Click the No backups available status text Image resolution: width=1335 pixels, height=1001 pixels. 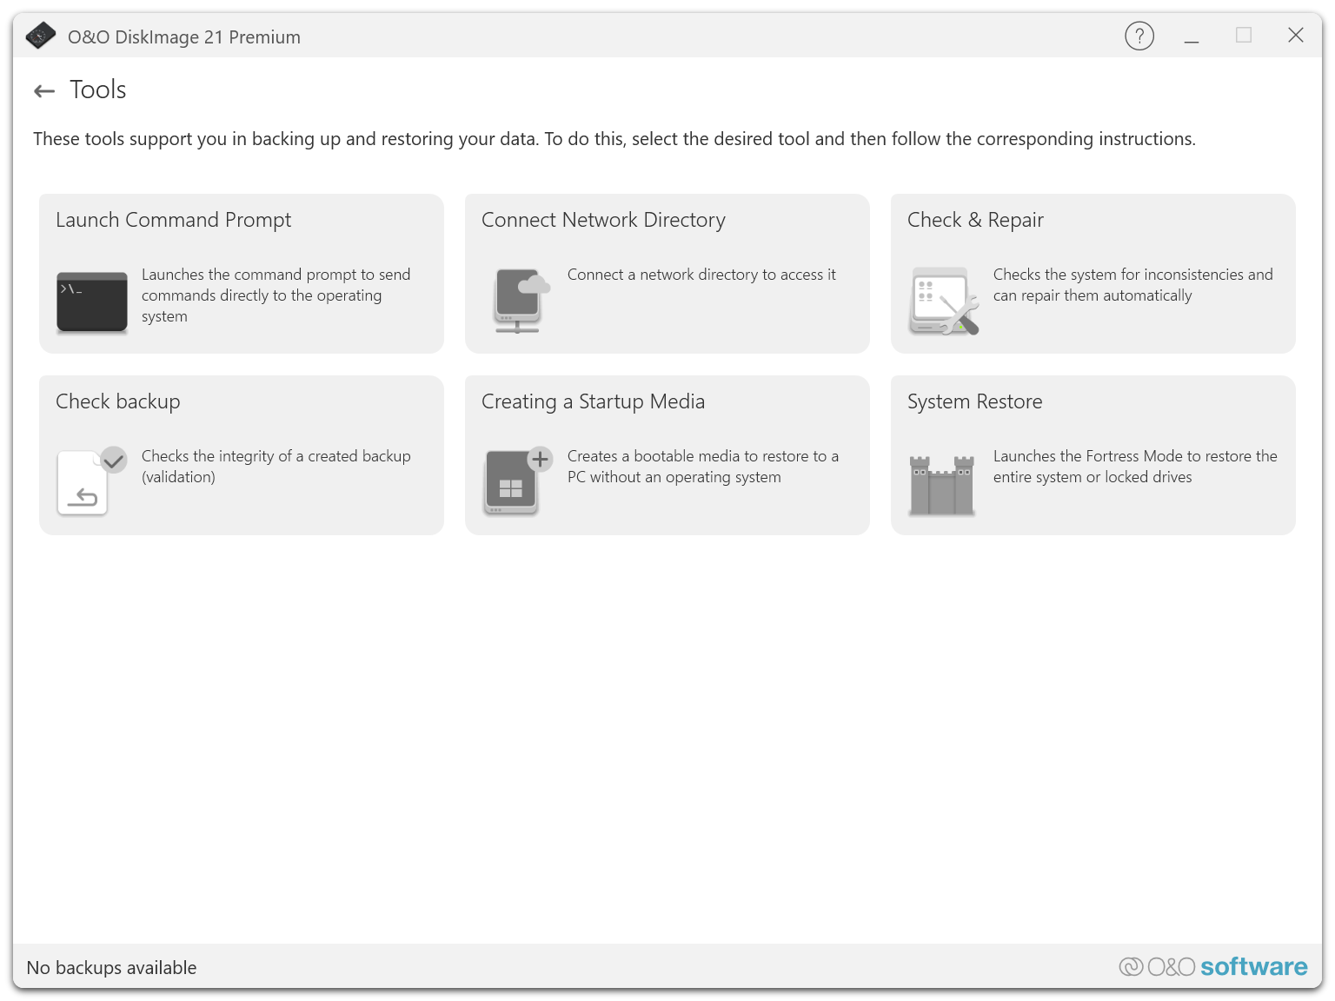point(110,967)
